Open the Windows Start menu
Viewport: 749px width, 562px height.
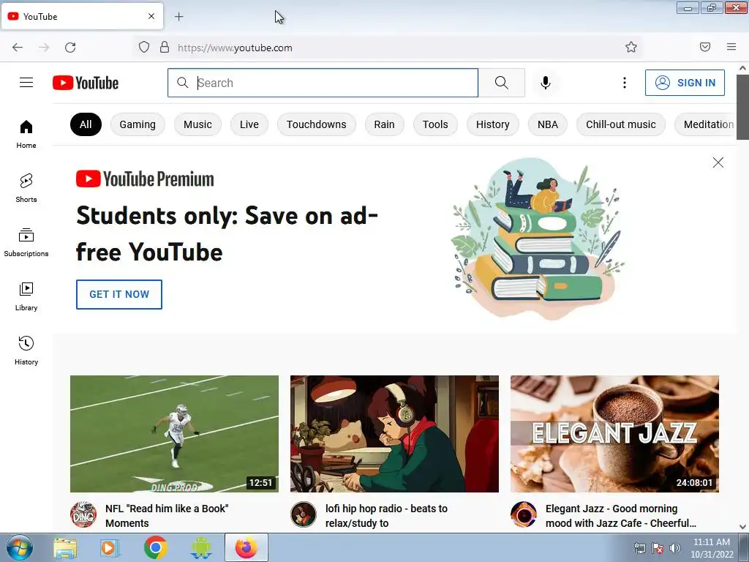pos(20,547)
